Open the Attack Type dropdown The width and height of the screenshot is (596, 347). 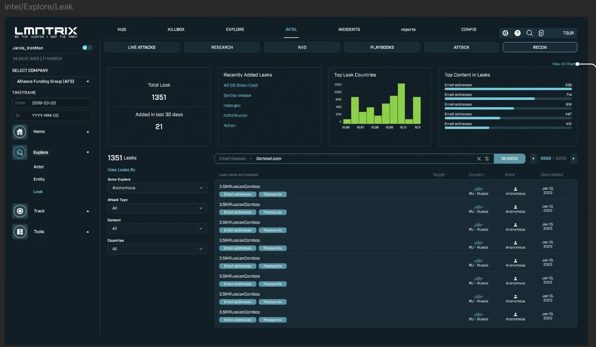tap(157, 208)
